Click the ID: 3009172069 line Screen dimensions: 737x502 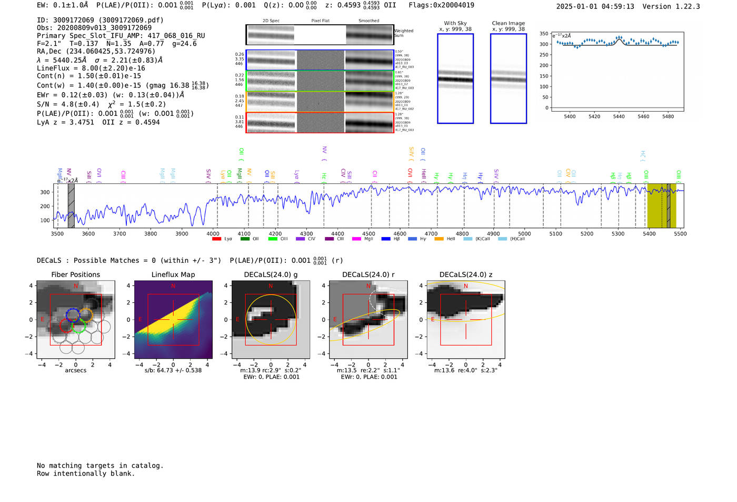tap(100, 20)
